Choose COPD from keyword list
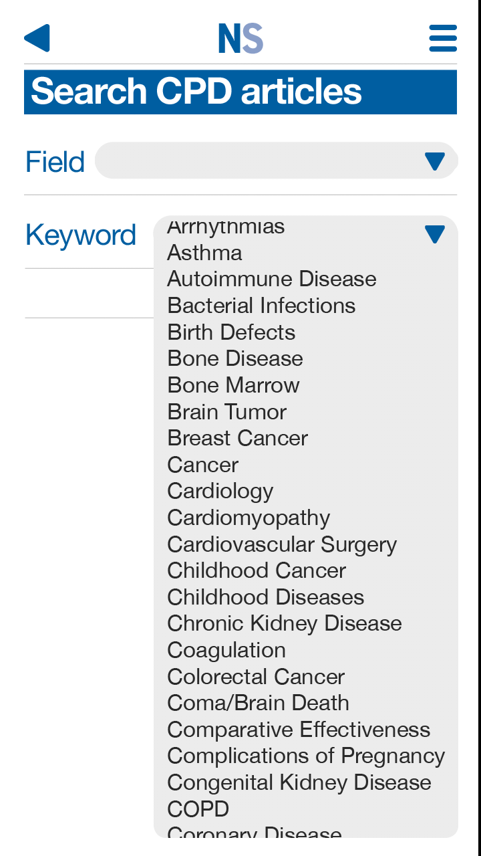Screen dimensions: 481x856 point(198,809)
